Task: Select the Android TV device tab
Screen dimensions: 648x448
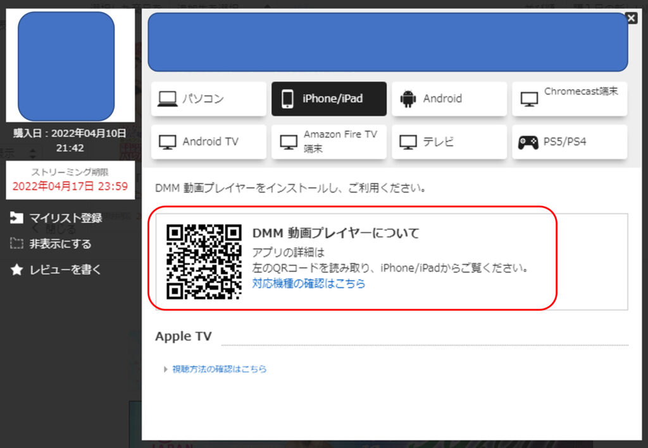Action: point(208,142)
